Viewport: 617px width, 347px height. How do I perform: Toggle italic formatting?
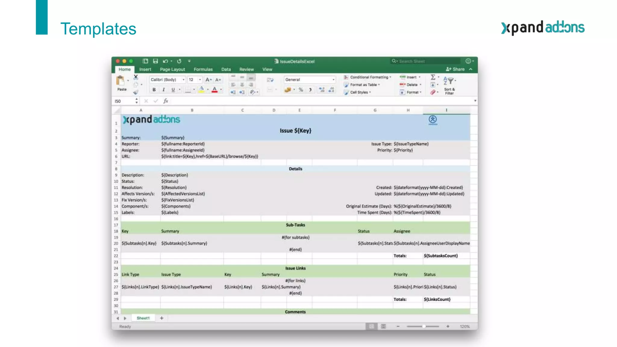164,90
